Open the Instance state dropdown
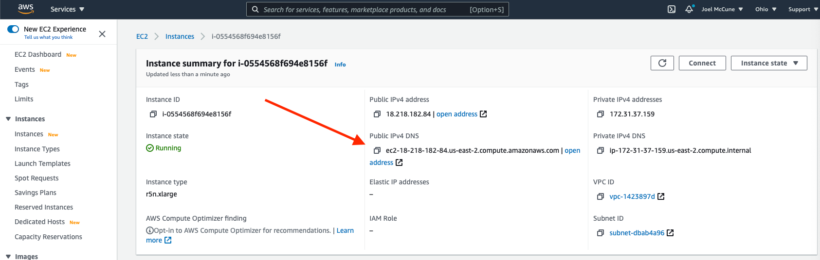820x260 pixels. pyautogui.click(x=769, y=63)
